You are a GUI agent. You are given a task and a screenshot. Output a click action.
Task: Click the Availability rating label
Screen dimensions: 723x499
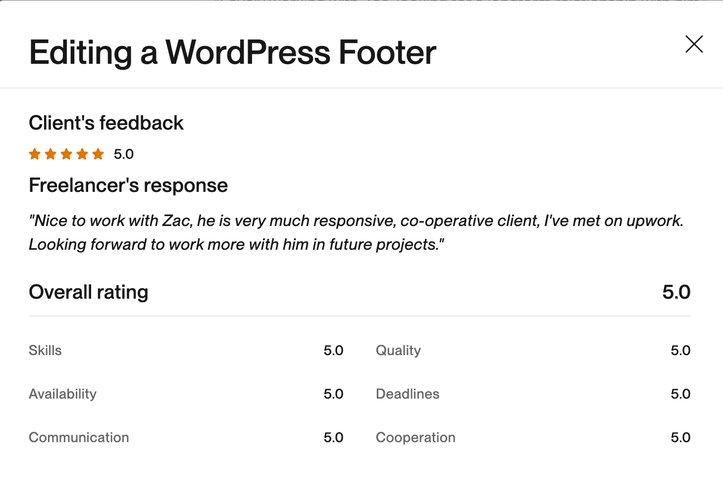click(63, 394)
